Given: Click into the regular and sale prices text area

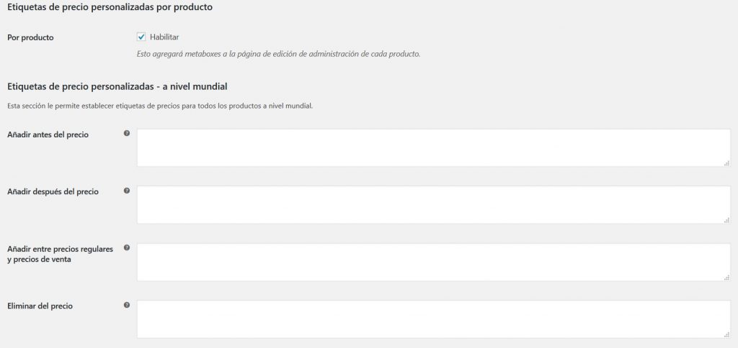Looking at the screenshot, I should [x=432, y=262].
